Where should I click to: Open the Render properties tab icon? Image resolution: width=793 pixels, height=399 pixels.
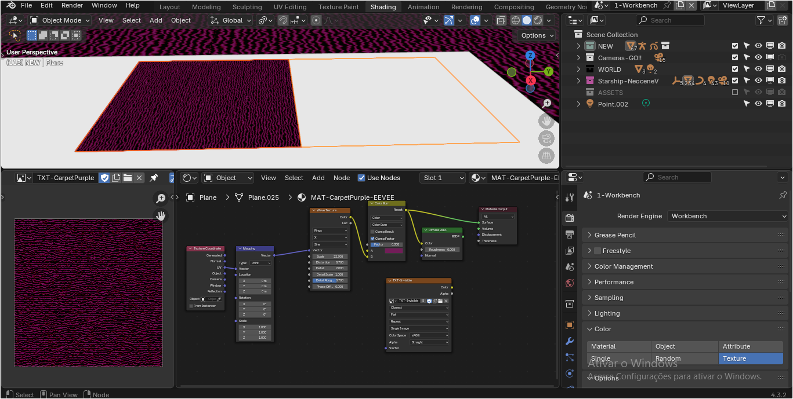(570, 218)
